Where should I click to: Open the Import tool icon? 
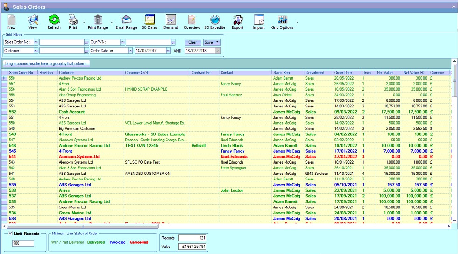tap(259, 20)
